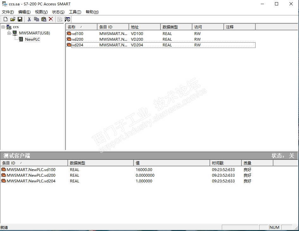
Task: Select the vd100 item name
Action: point(78,34)
